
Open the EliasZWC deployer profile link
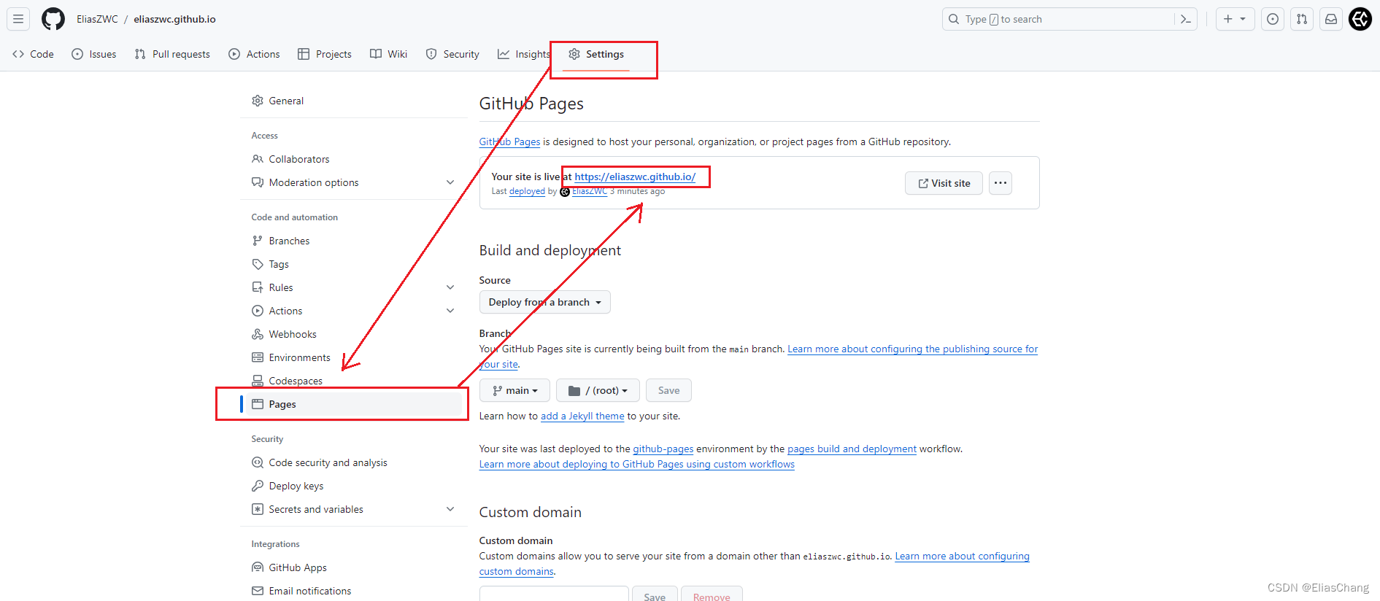coord(590,191)
